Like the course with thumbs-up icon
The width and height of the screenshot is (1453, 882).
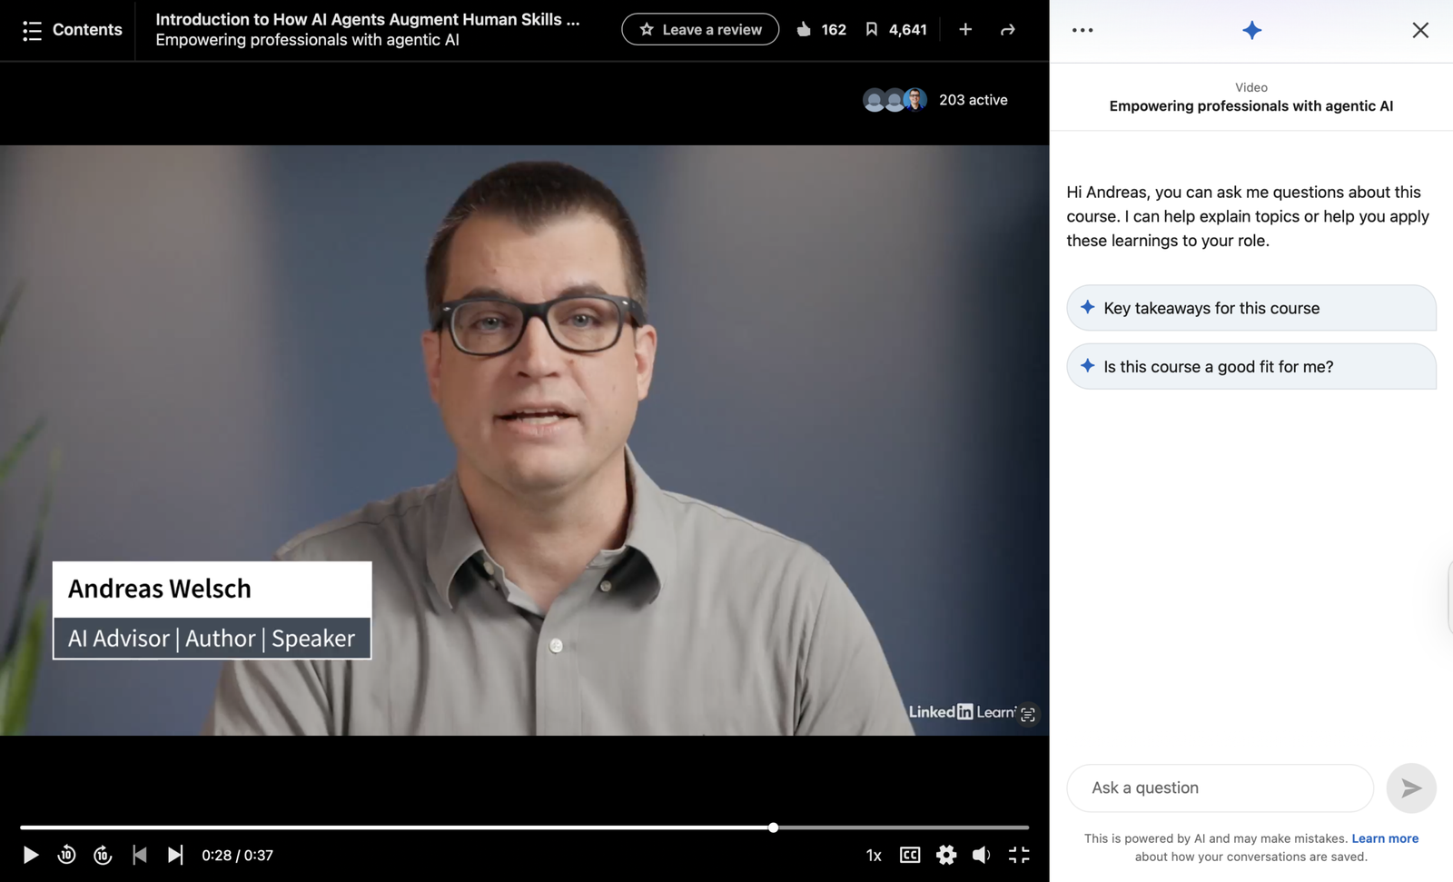[x=804, y=30]
